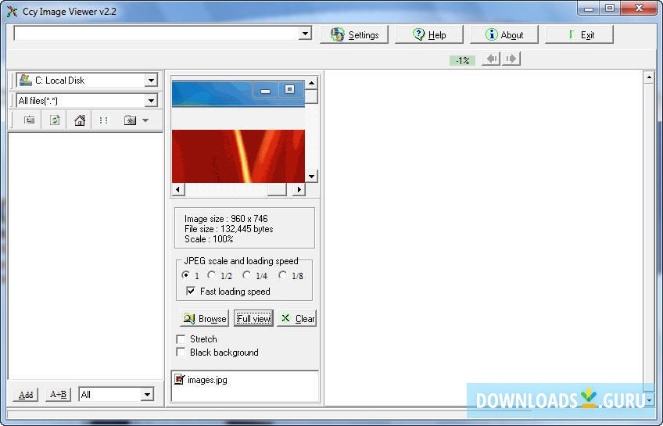Click the -1% zoom indicator
Image resolution: width=663 pixels, height=426 pixels.
point(463,60)
